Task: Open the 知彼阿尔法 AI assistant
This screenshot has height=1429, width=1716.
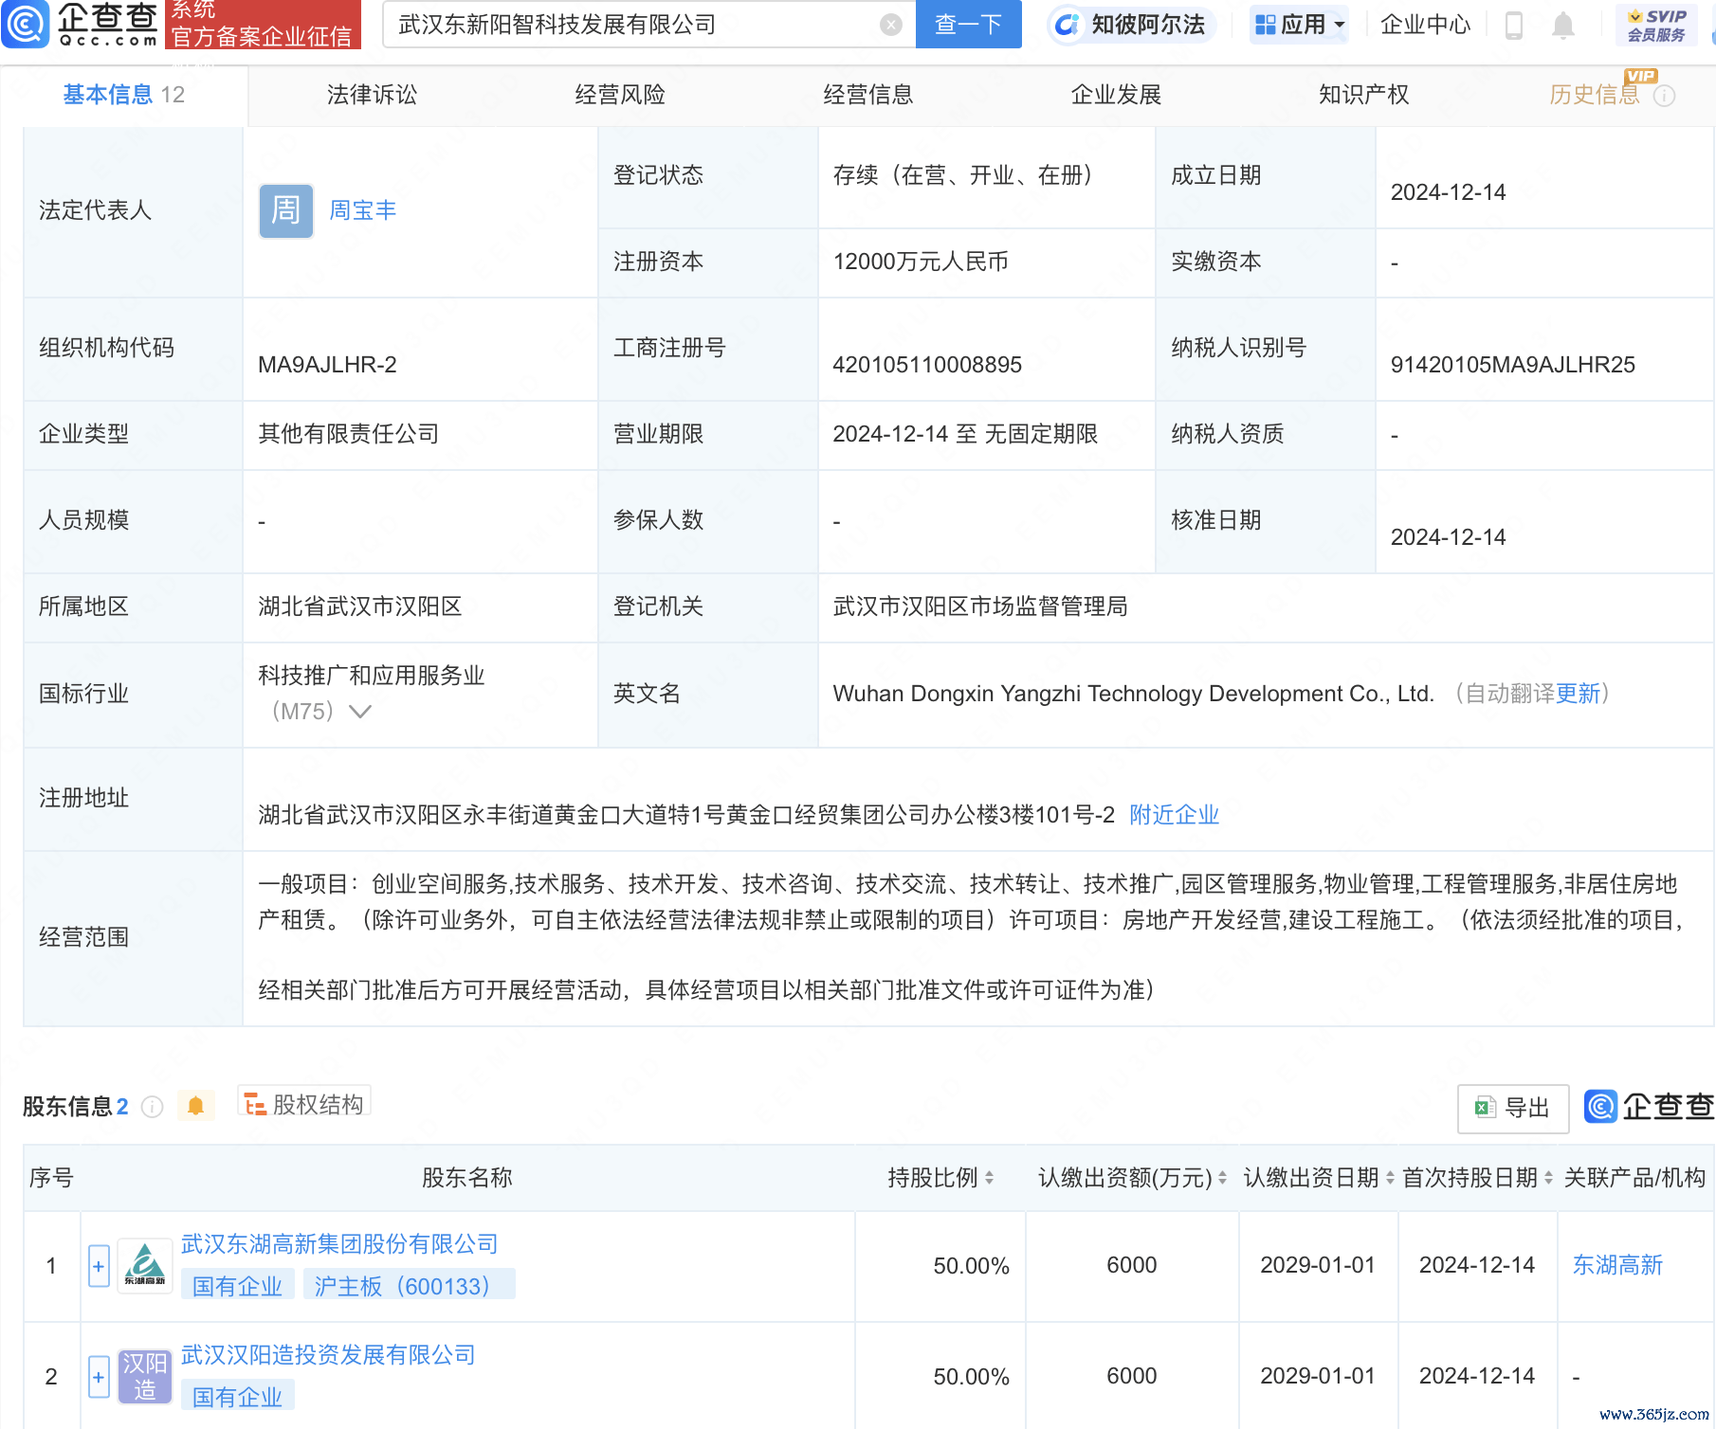Action: click(x=1131, y=25)
